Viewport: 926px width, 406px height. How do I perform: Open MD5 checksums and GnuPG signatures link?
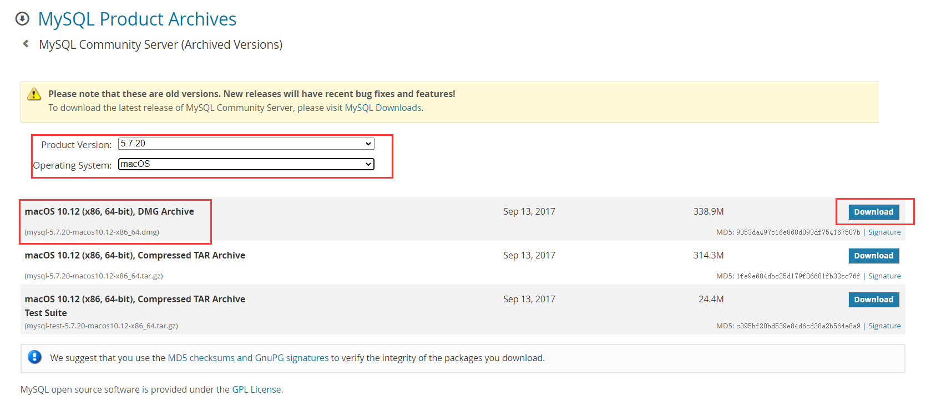[248, 358]
